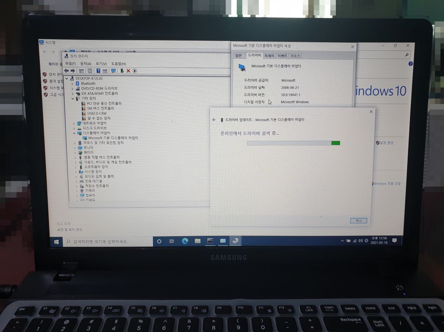Collapse the DESKTOP-472LJ2 root node
The width and height of the screenshot is (444, 332).
pos(67,78)
